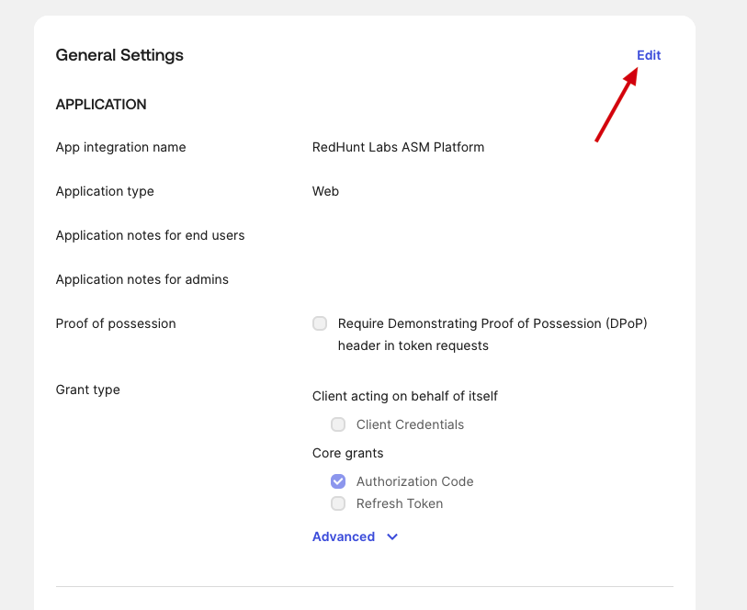Screen dimensions: 747x610
Task: Select the APPLICATION section heading
Action: click(x=101, y=105)
